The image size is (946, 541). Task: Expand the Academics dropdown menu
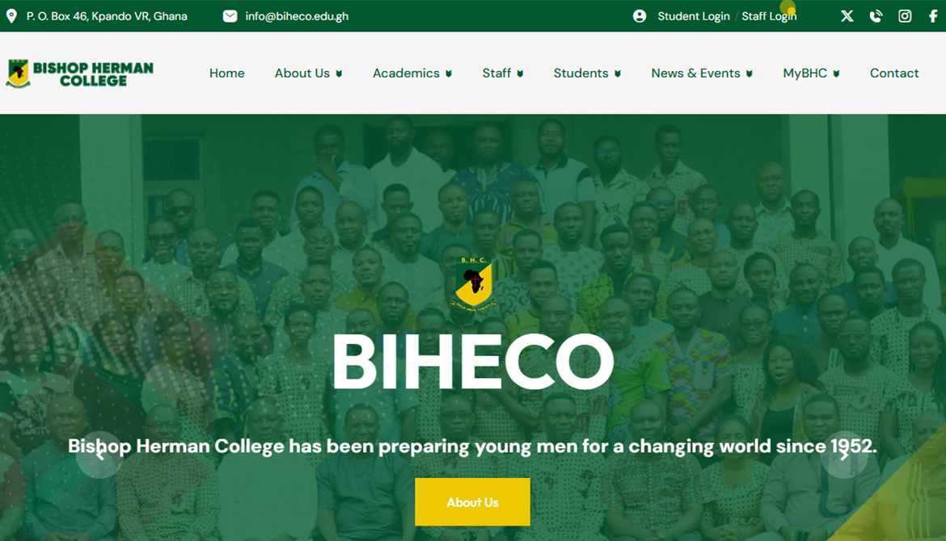click(412, 73)
